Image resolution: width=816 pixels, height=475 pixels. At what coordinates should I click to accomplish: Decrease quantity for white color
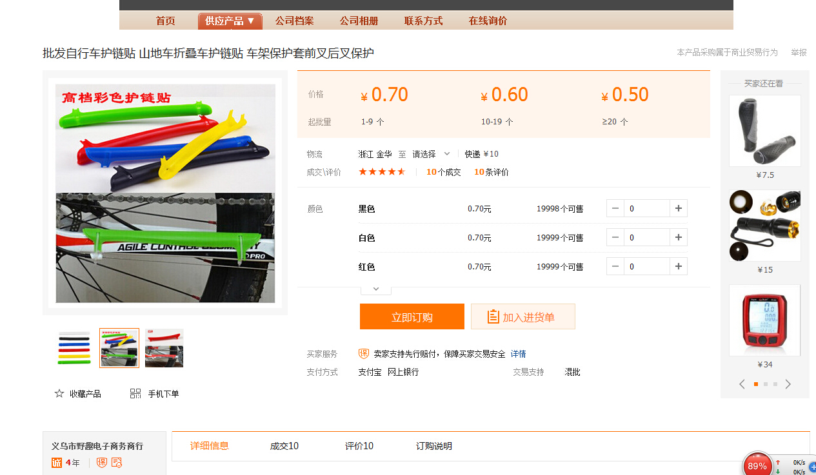click(x=615, y=237)
